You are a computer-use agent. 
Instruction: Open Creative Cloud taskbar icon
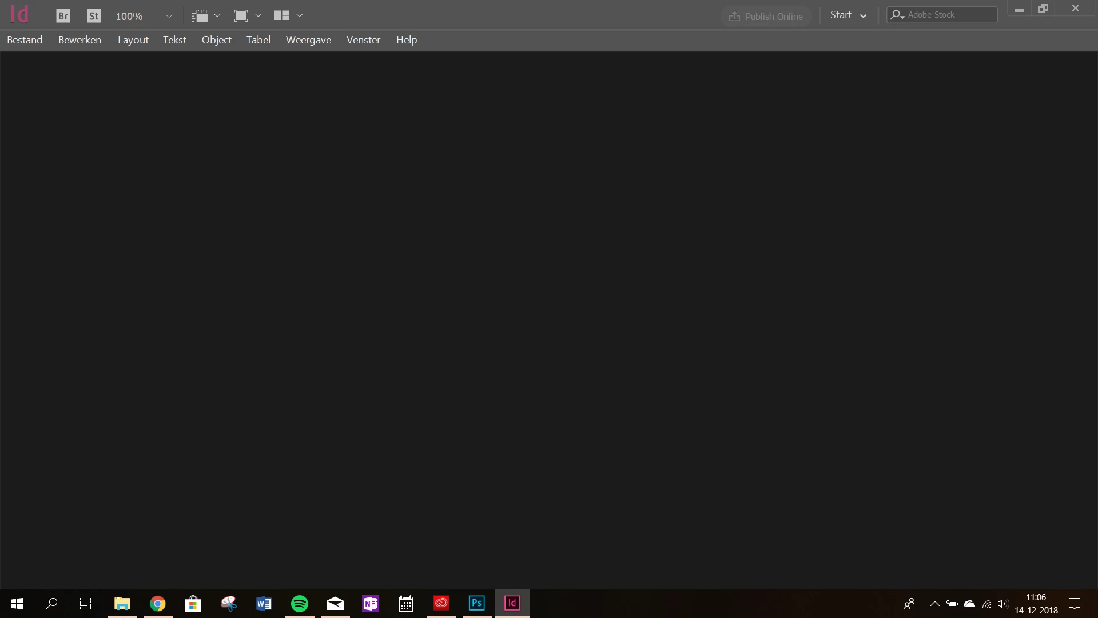[441, 603]
